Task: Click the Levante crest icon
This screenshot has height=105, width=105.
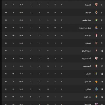Action: coord(96,43)
